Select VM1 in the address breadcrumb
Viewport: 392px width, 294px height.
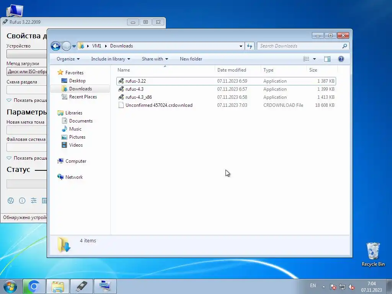point(96,46)
